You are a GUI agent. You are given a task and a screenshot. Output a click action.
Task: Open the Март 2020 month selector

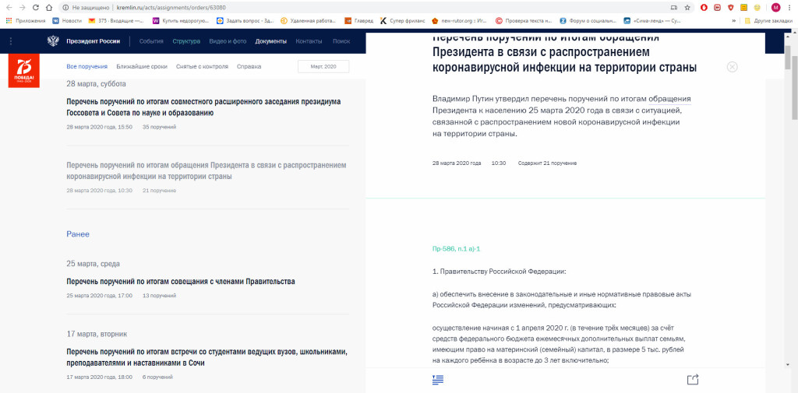tap(323, 67)
